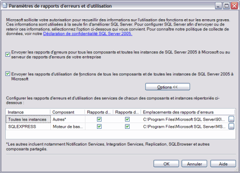The image size is (240, 173).
Task: Click the Instance column header
Action: tap(28, 112)
